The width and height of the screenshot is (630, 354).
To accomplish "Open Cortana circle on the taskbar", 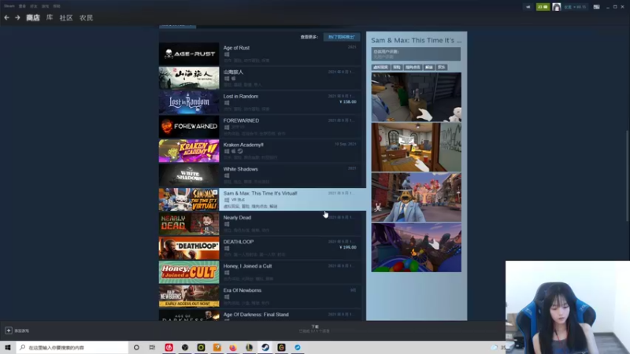I will pyautogui.click(x=136, y=348).
